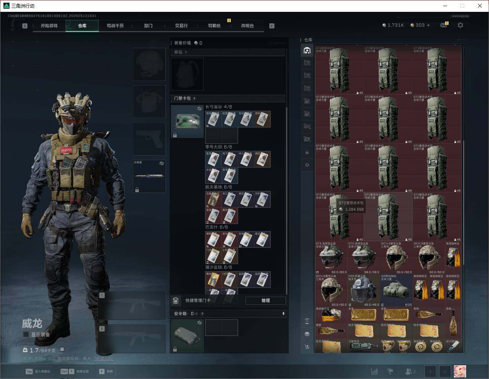
Task: Switch to the 交易行 tab
Action: tap(181, 26)
